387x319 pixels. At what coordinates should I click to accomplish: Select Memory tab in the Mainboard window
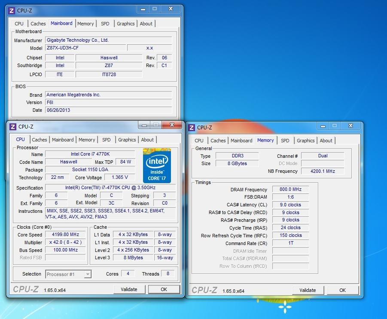coord(85,24)
